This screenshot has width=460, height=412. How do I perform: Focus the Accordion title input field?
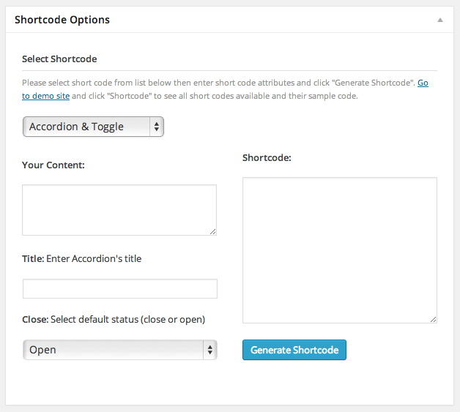(x=120, y=288)
